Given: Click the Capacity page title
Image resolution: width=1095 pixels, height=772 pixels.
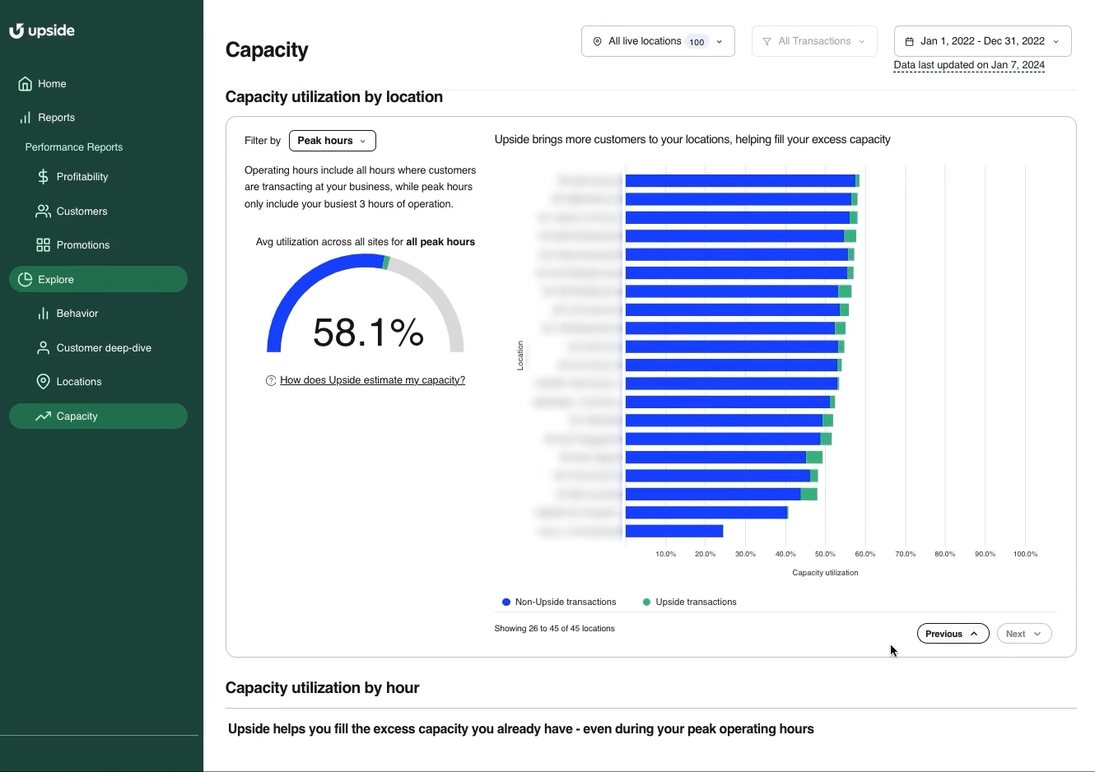Looking at the screenshot, I should (267, 50).
